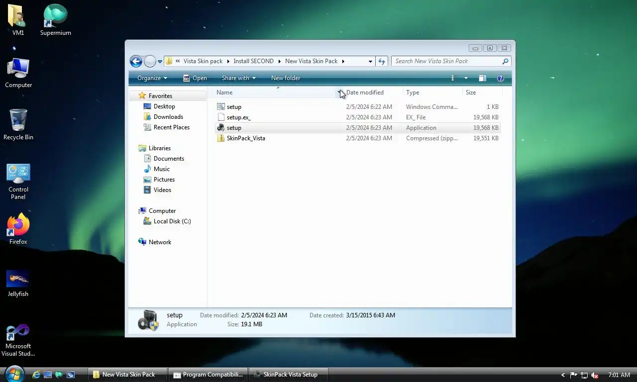This screenshot has height=382, width=637.
Task: Go back with the Explorer back arrow
Action: (x=136, y=61)
